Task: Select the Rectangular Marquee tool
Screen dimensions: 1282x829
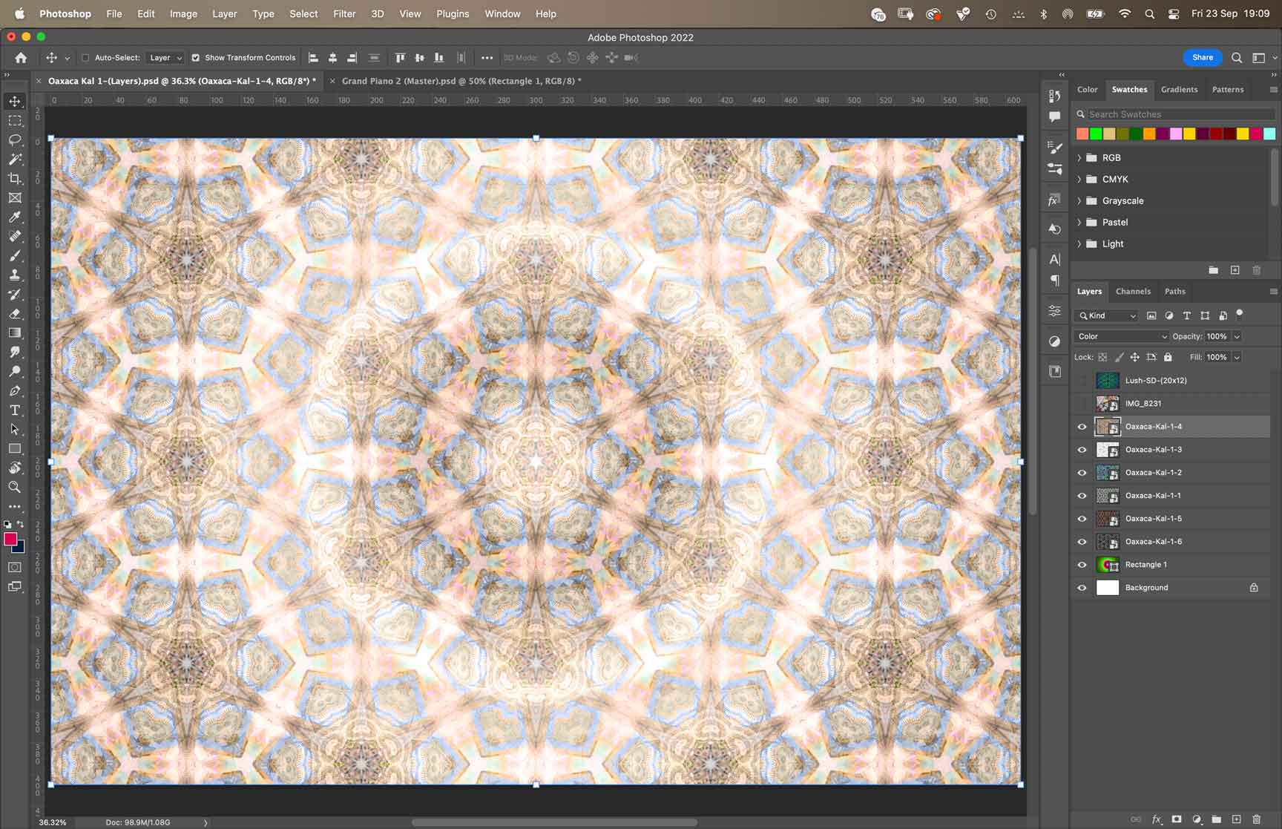Action: tap(15, 120)
